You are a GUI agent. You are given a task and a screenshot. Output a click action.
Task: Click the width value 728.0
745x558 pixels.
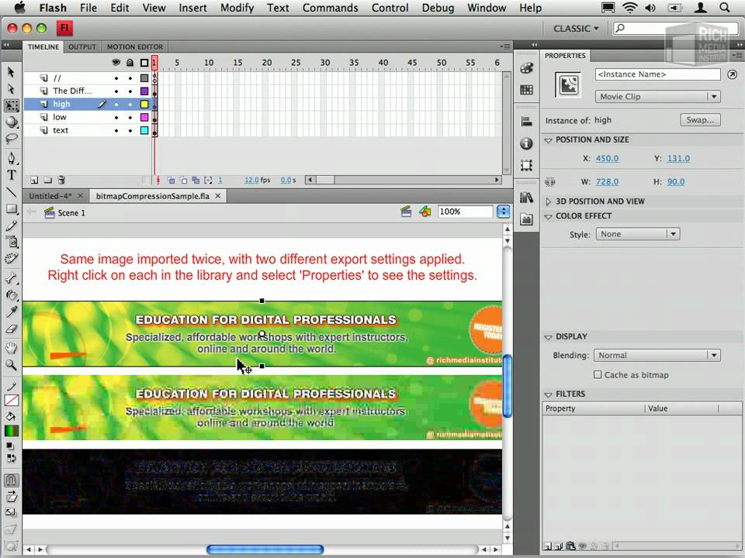point(607,181)
